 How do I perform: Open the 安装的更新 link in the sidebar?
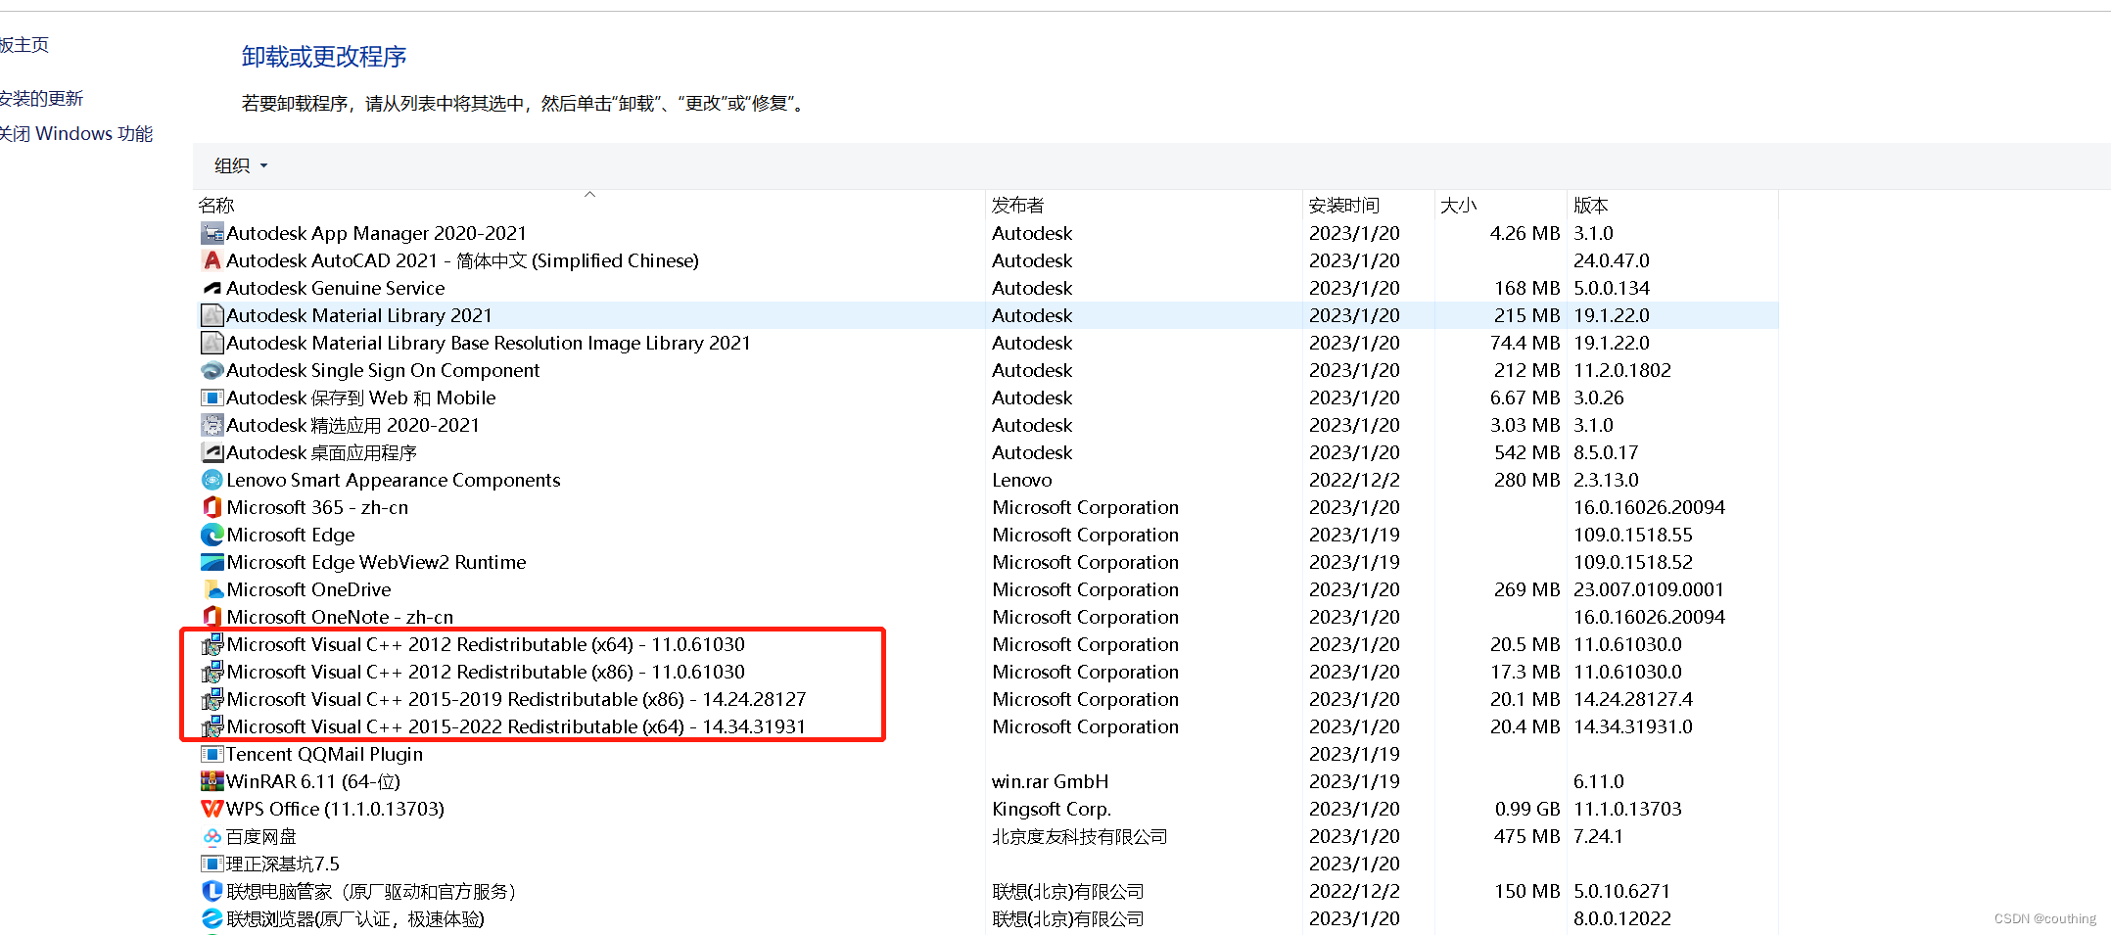point(41,99)
